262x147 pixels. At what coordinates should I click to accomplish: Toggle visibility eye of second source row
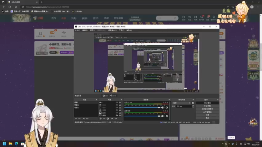tap(117, 105)
